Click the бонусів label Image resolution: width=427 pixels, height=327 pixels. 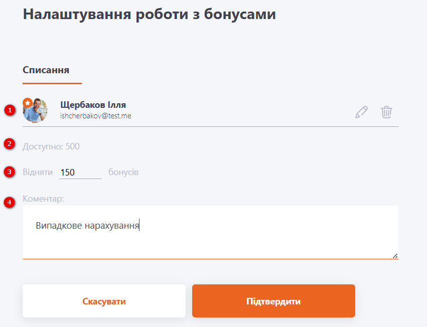pyautogui.click(x=123, y=173)
